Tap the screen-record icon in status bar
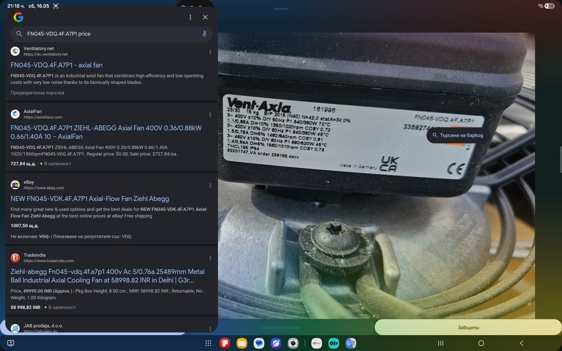The width and height of the screenshot is (562, 351). point(56,6)
